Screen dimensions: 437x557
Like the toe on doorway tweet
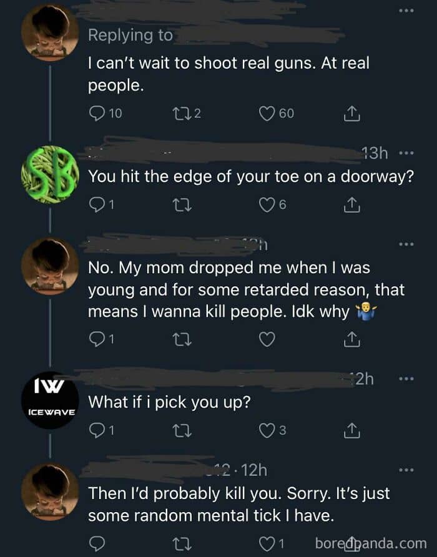point(267,204)
